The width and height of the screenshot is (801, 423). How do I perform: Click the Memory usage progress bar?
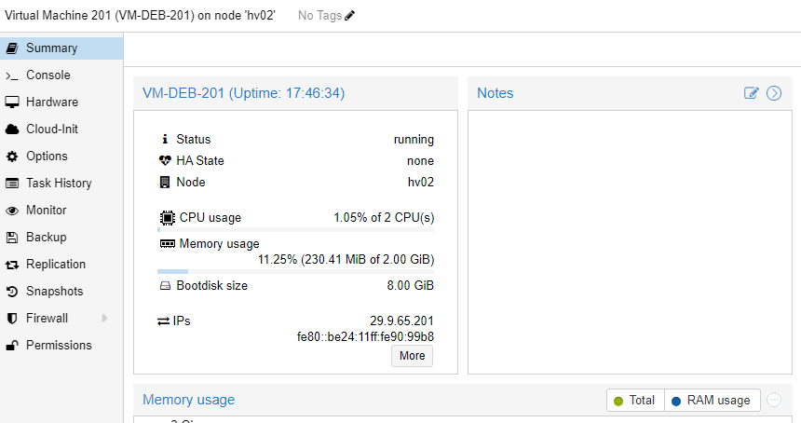click(x=295, y=271)
